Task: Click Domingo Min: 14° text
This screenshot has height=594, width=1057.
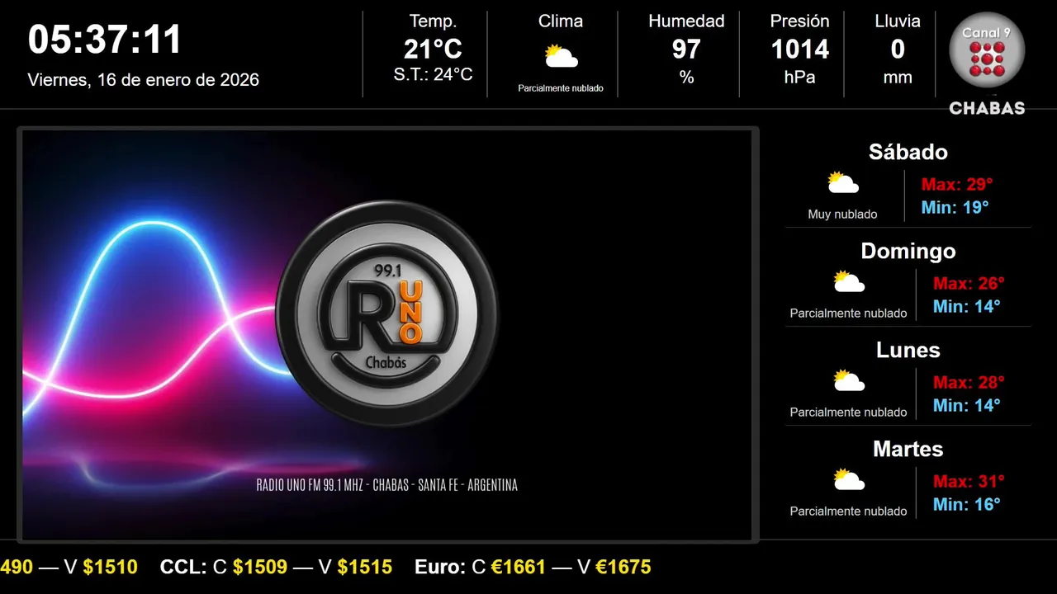Action: click(966, 306)
